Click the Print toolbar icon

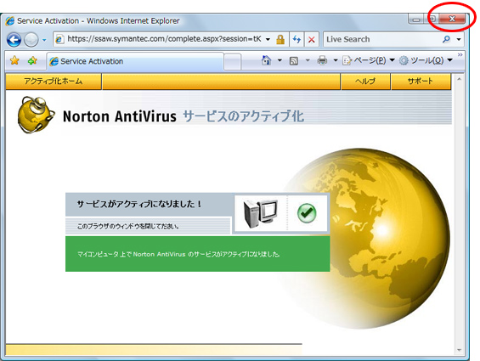click(x=322, y=60)
